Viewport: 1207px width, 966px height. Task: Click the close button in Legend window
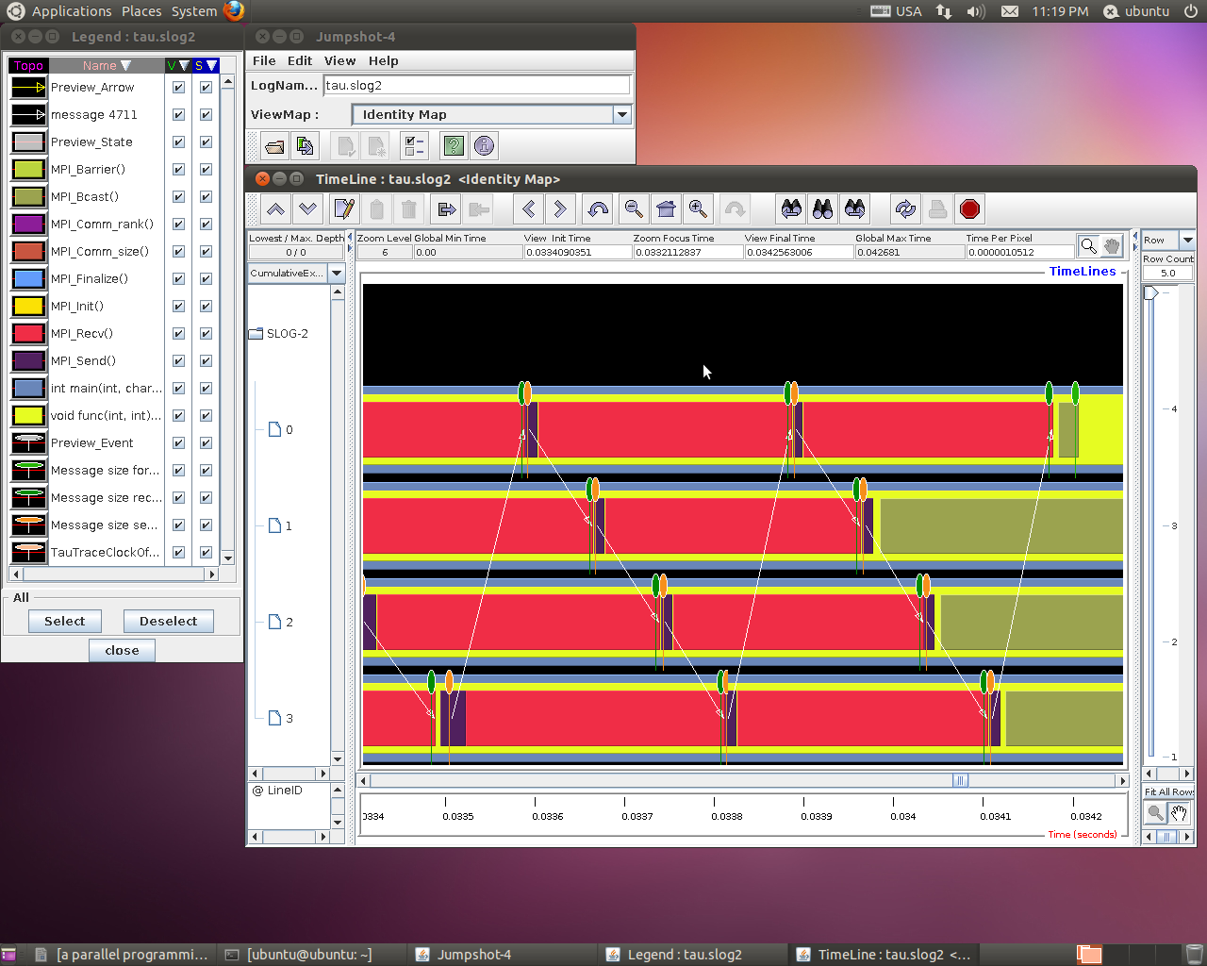pos(122,650)
